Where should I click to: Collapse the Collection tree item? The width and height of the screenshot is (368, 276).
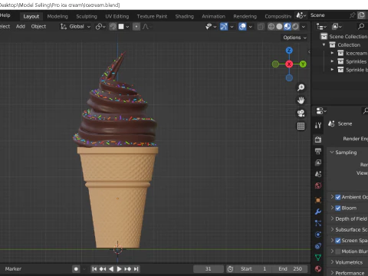pyautogui.click(x=324, y=44)
